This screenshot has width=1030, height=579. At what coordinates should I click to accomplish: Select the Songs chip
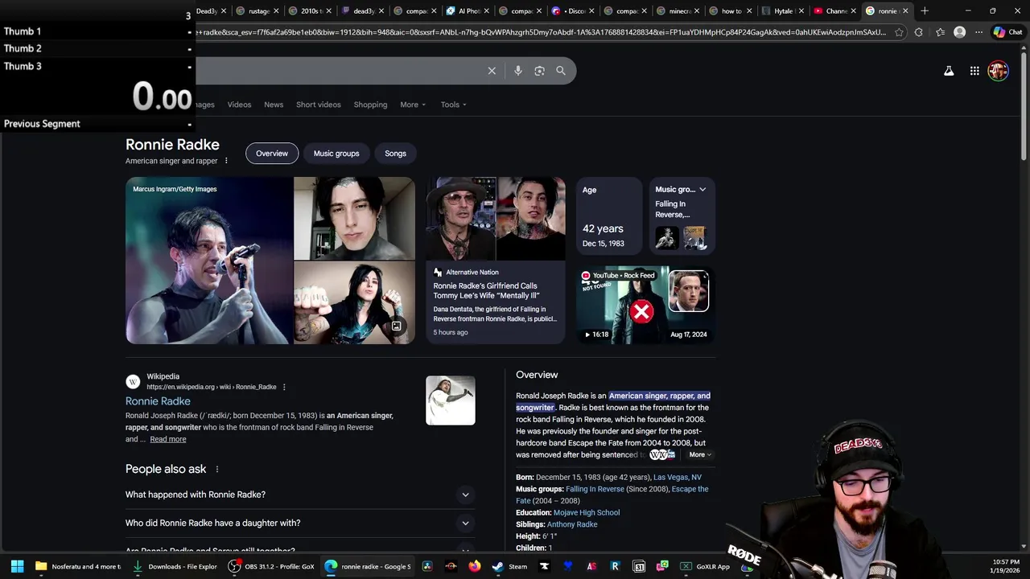tap(395, 154)
